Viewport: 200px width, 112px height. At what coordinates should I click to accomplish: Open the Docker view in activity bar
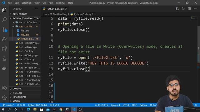pyautogui.click(x=4, y=68)
